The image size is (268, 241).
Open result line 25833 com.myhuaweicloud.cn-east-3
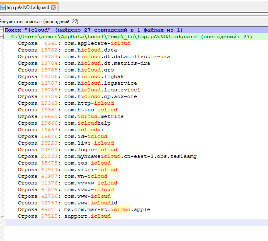coord(107,157)
